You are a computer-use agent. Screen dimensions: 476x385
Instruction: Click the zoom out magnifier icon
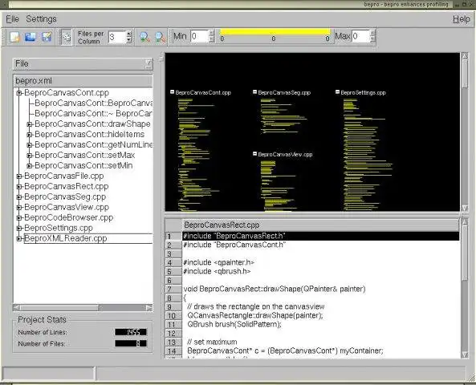[160, 37]
